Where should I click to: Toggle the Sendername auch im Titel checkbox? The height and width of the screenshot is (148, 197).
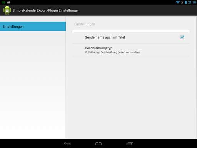click(182, 37)
